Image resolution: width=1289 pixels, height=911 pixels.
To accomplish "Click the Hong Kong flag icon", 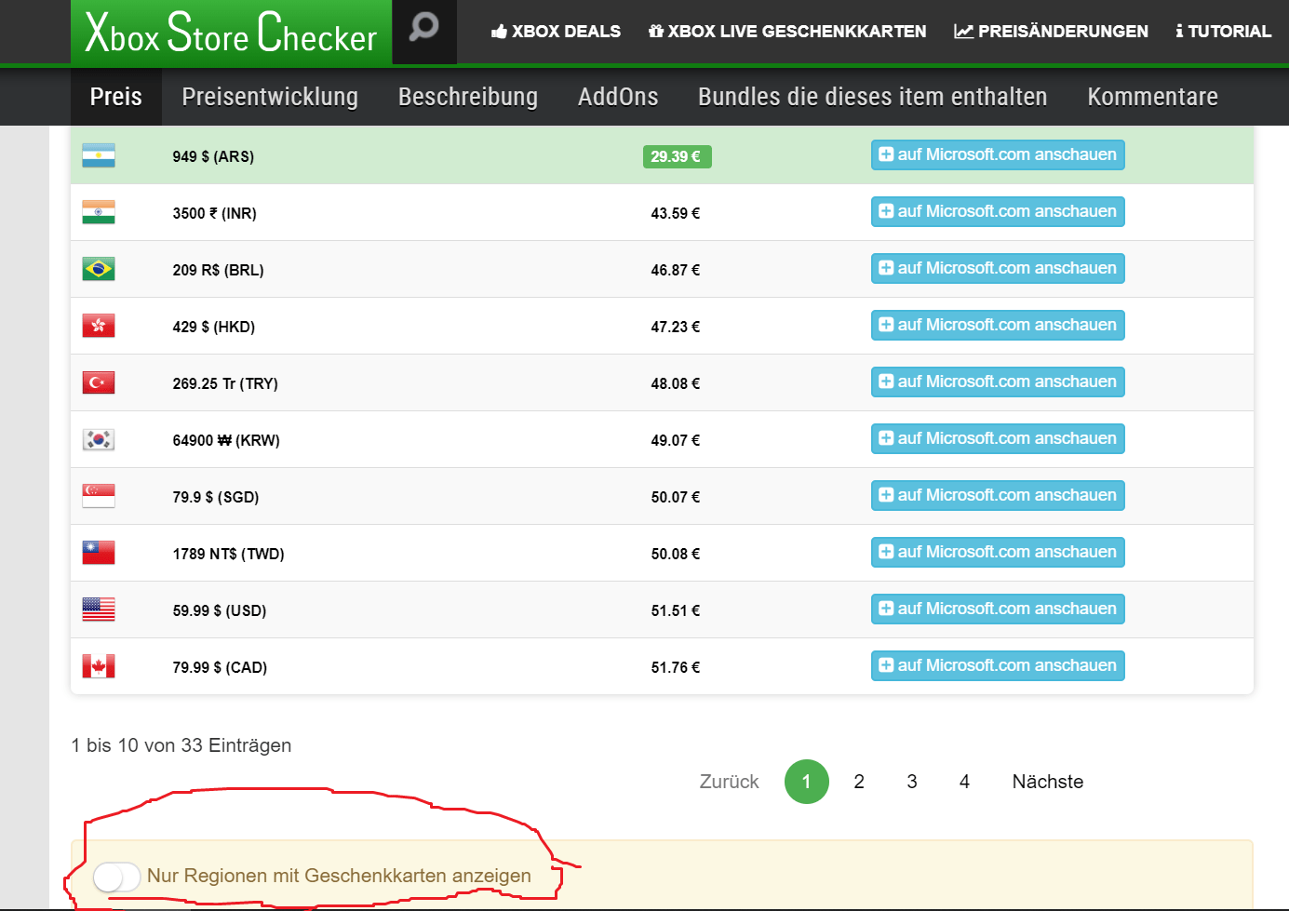I will (99, 326).
